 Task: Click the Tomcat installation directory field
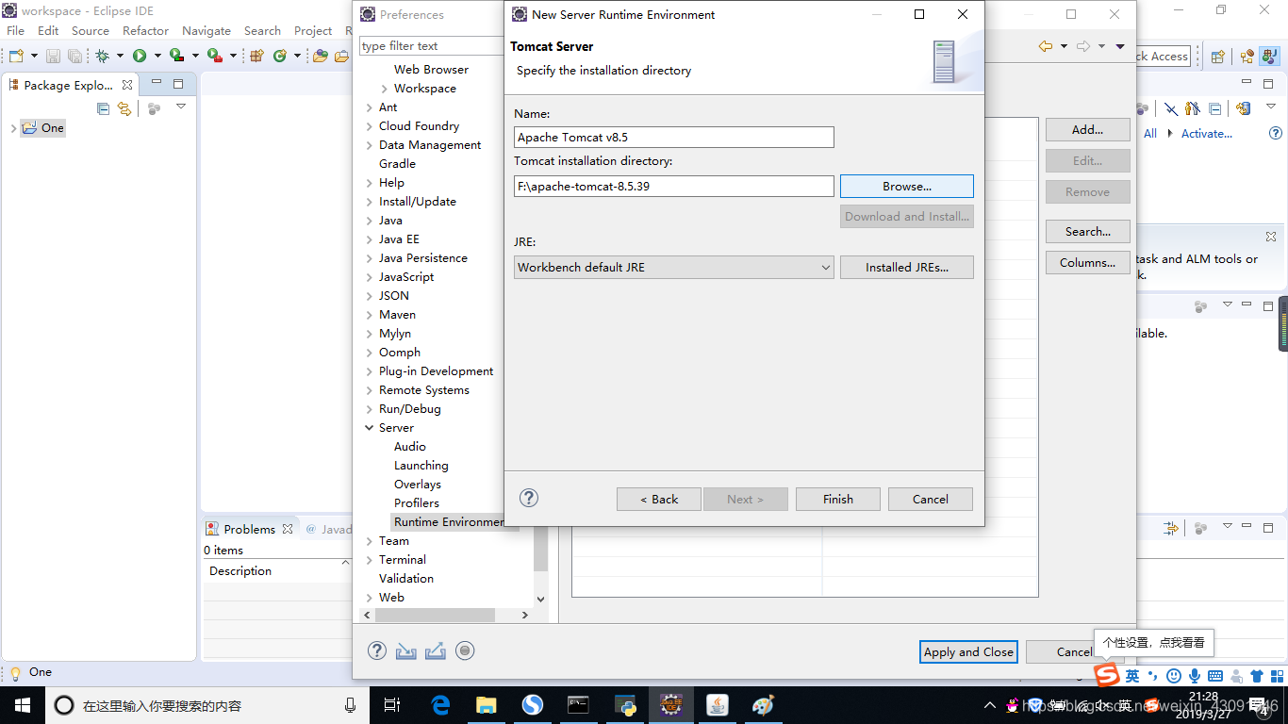click(674, 186)
